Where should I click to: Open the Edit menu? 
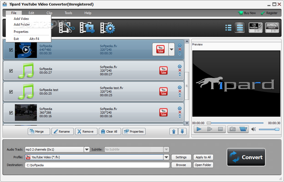coord(31,13)
